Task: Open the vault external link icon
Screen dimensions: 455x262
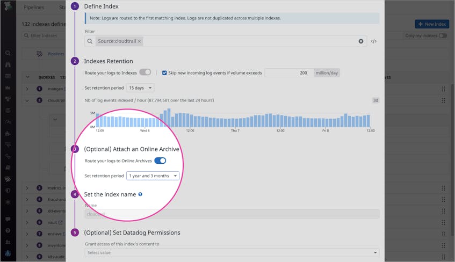Action: [60, 223]
